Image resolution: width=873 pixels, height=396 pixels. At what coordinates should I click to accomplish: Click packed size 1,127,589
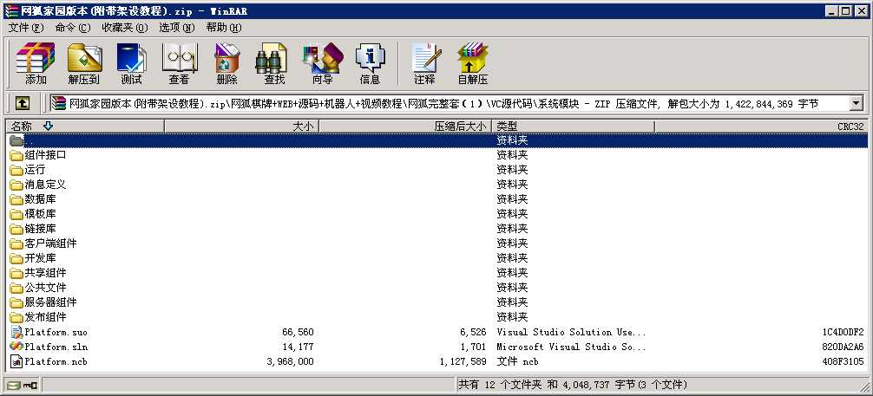point(462,361)
